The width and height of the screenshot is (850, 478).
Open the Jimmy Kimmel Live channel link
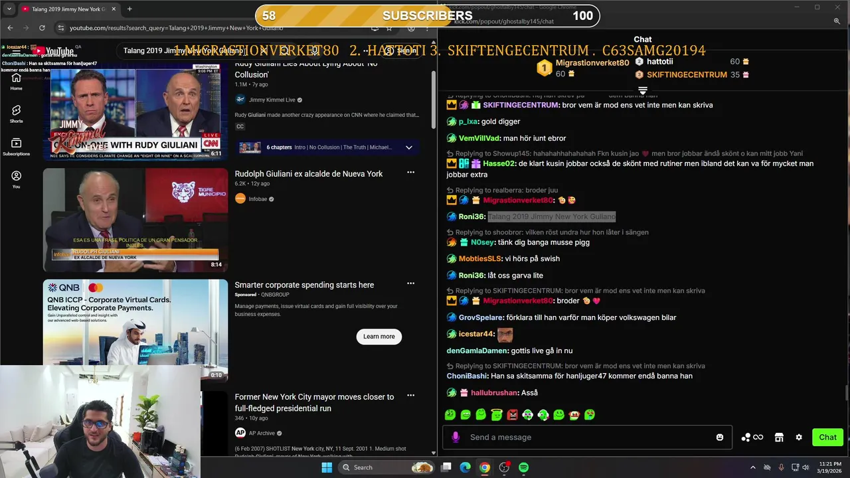point(272,100)
